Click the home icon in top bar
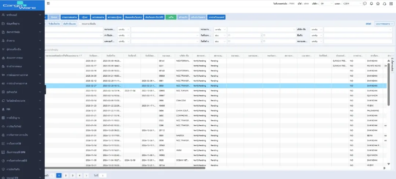This screenshot has width=396, height=179. click(x=378, y=4)
